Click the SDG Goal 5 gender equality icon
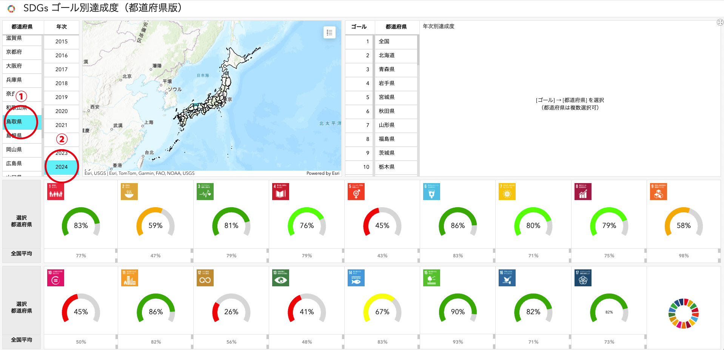 pos(356,192)
